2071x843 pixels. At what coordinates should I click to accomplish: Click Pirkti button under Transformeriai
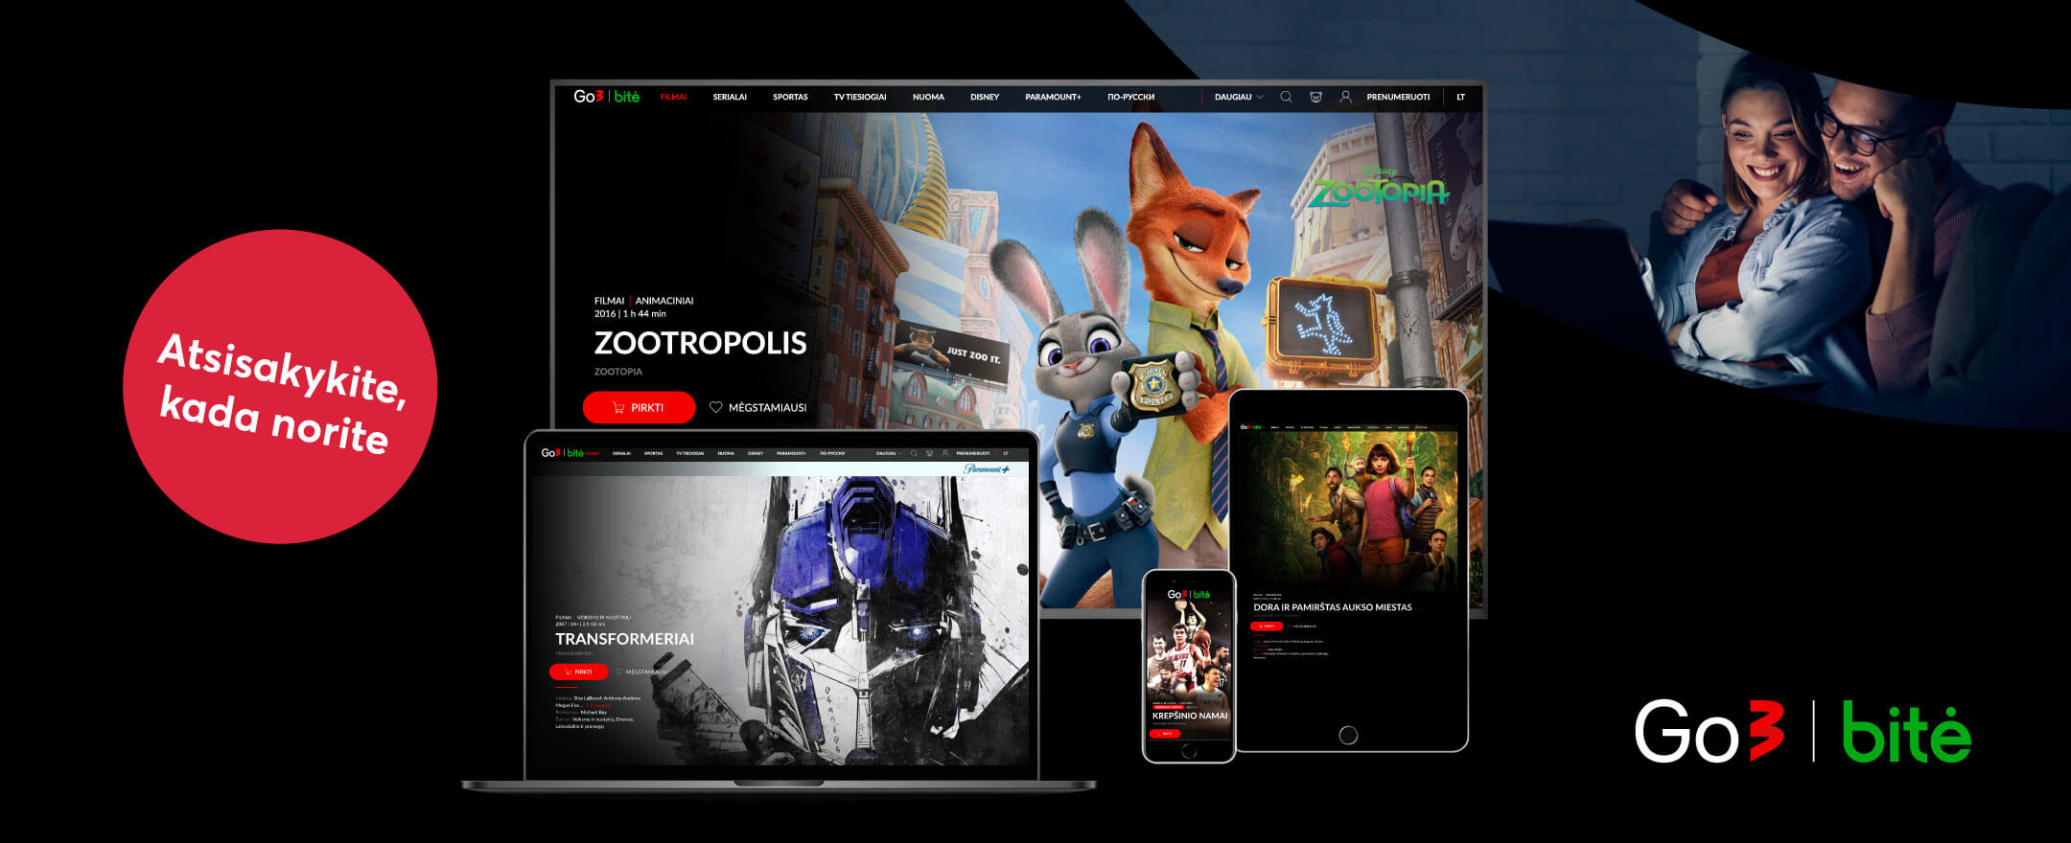(x=578, y=672)
